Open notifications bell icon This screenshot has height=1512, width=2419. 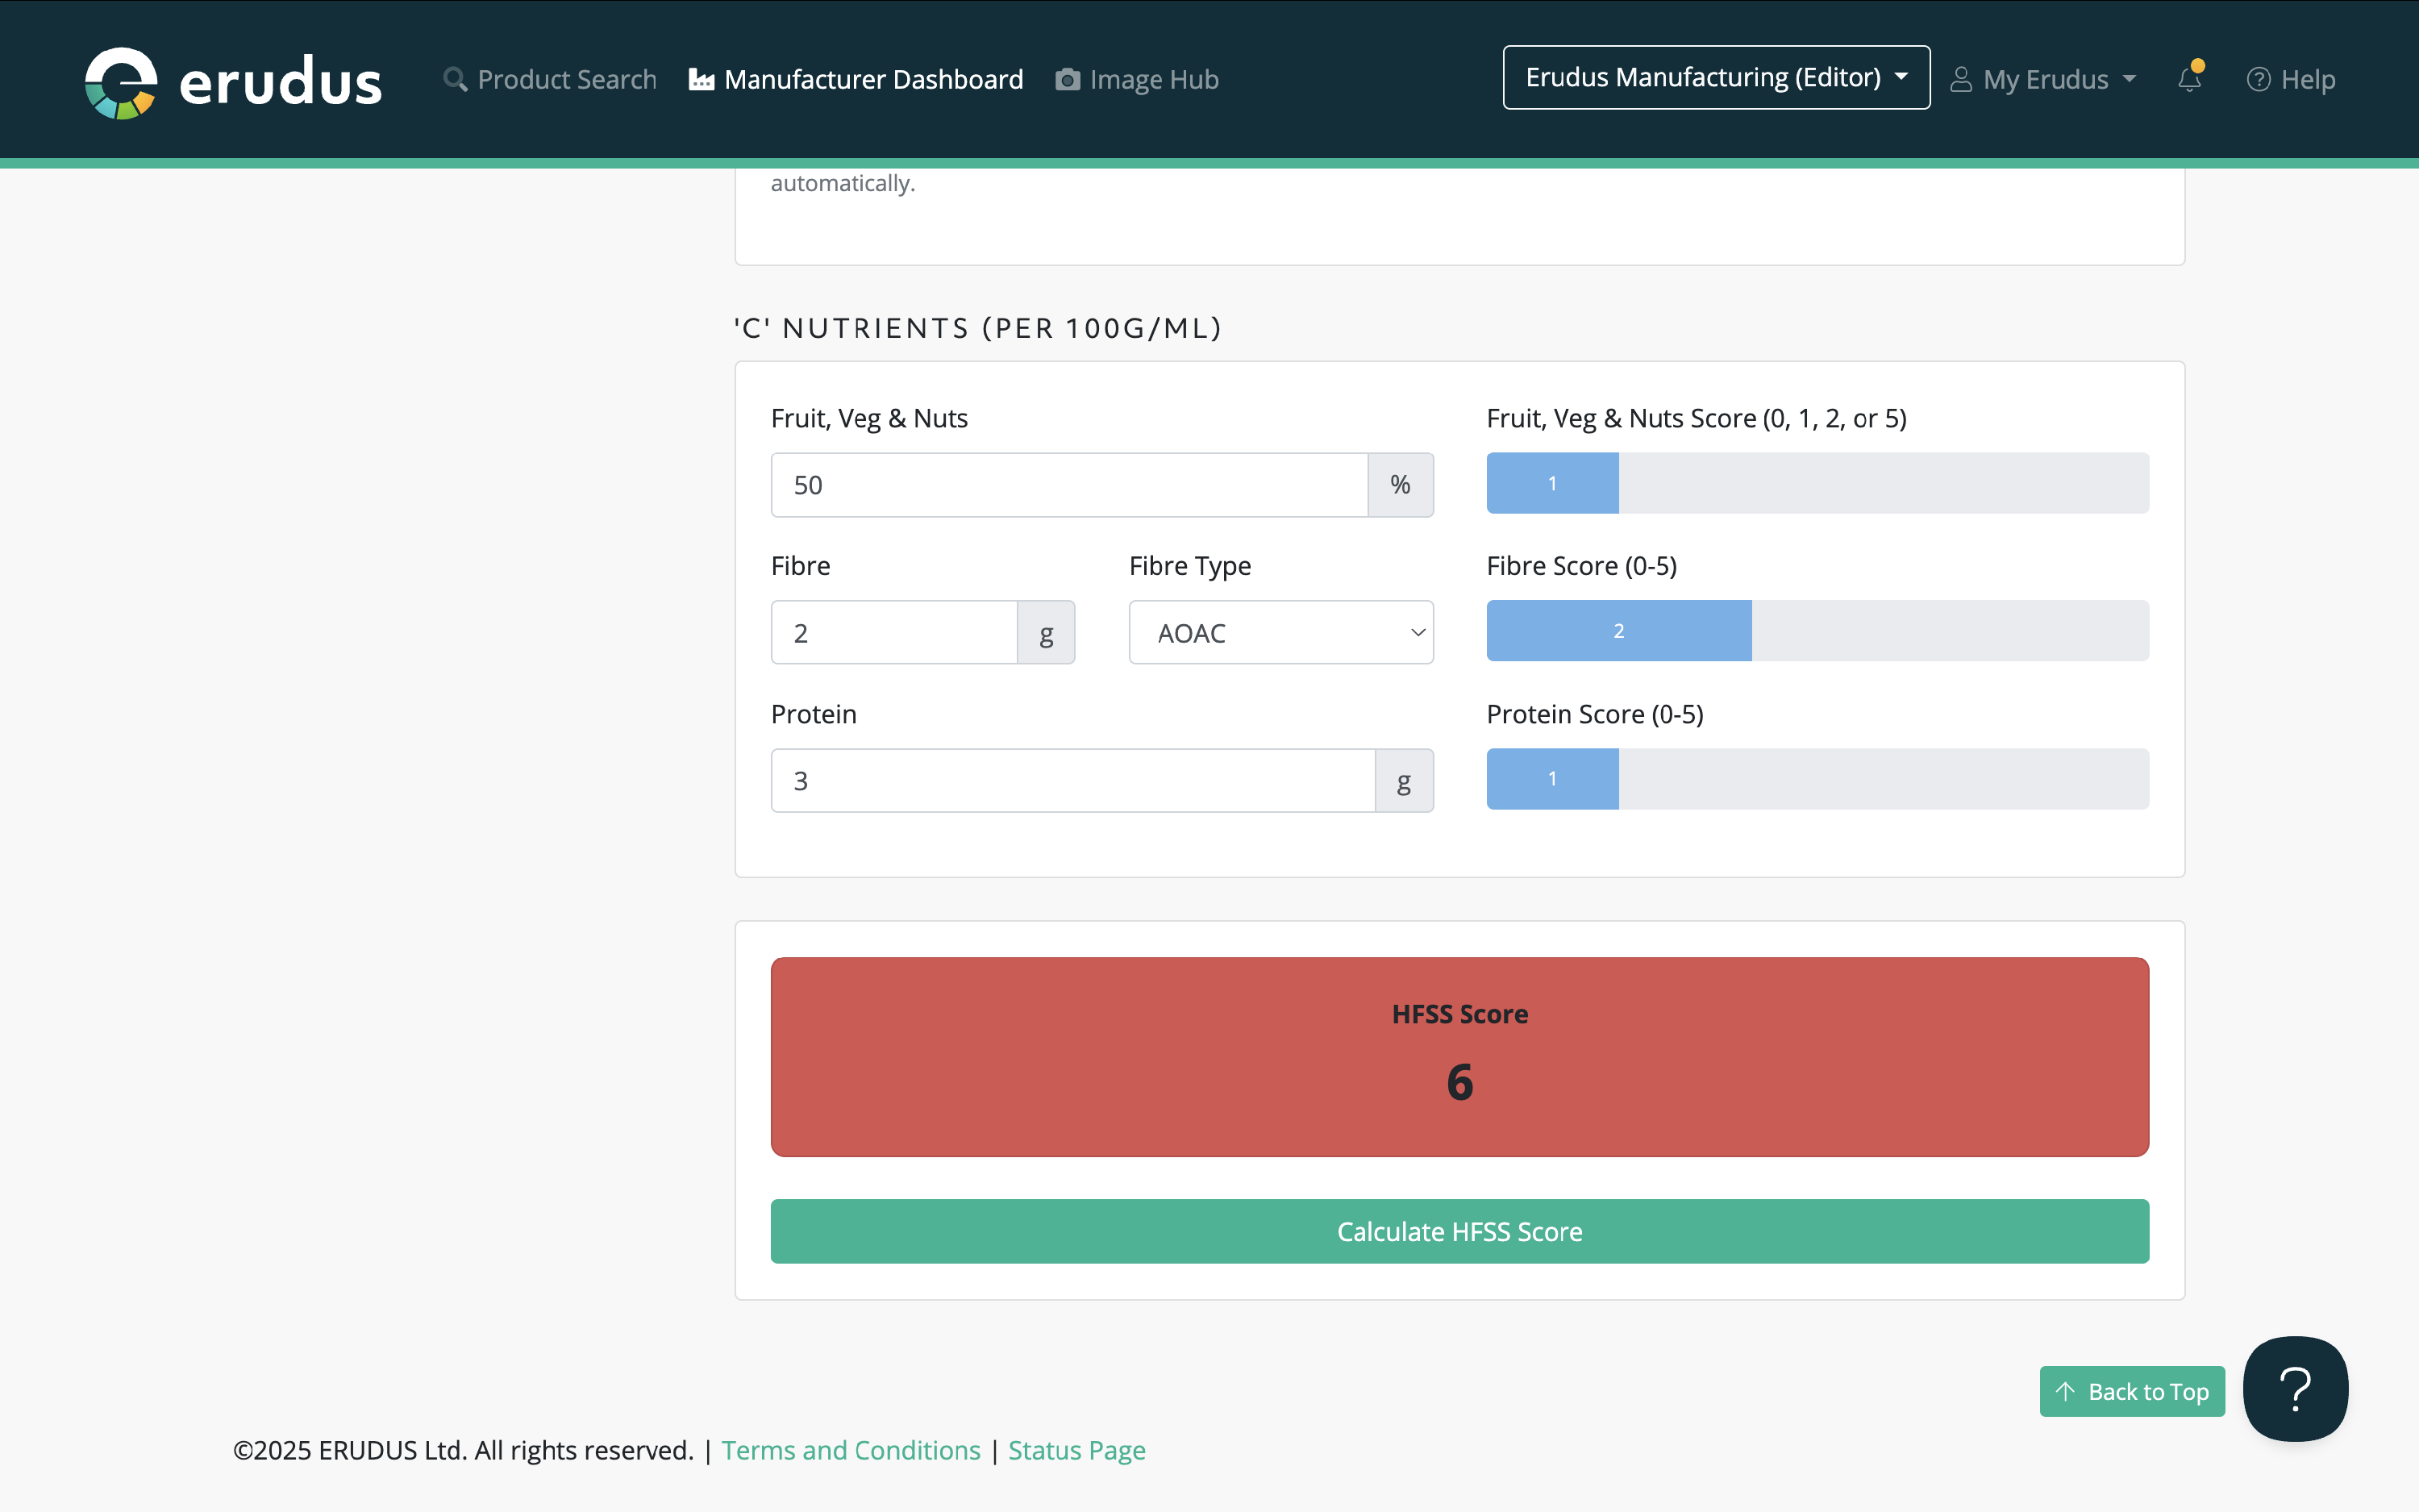click(2189, 79)
